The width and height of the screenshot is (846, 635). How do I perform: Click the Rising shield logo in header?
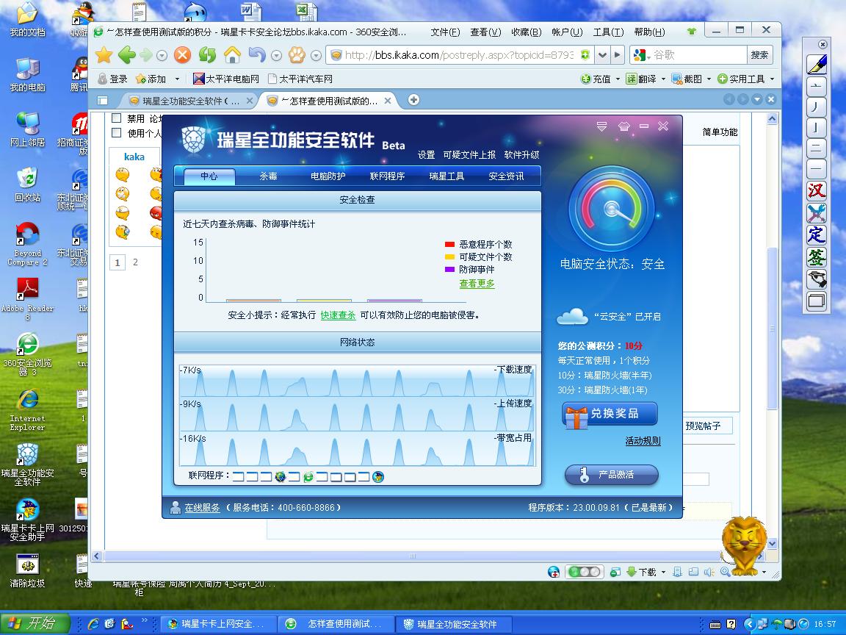192,140
